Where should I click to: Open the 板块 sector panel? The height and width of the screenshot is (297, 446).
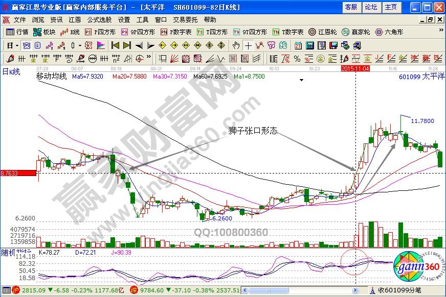click(44, 32)
